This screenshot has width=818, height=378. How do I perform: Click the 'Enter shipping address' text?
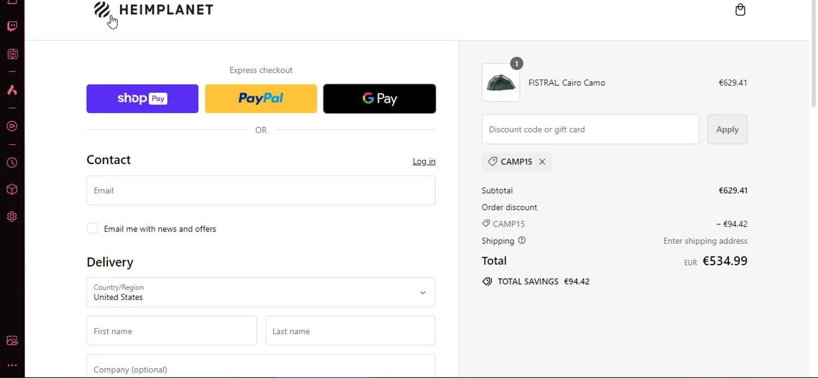click(705, 241)
